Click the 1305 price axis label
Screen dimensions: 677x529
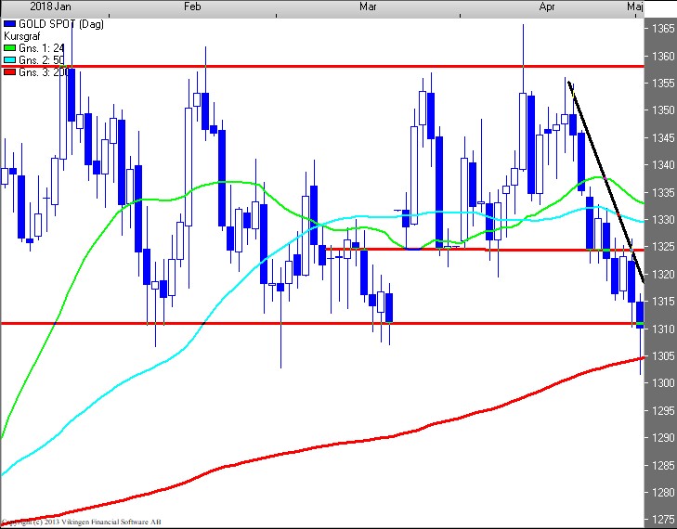[663, 356]
